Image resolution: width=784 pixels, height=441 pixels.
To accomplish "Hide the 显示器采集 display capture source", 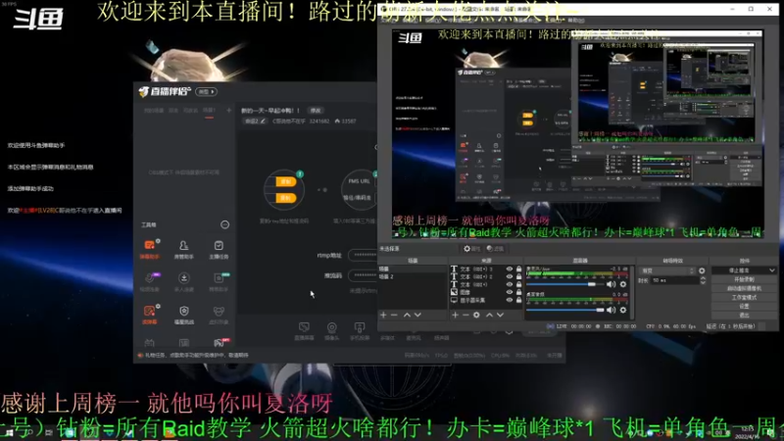I will pos(510,300).
